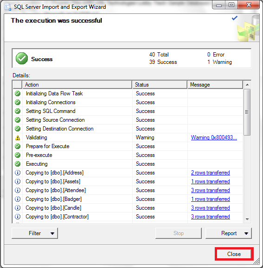The height and width of the screenshot is (268, 263).
Task: Click the info icon next to Copying to [dbo].[Address]
Action: [18, 173]
